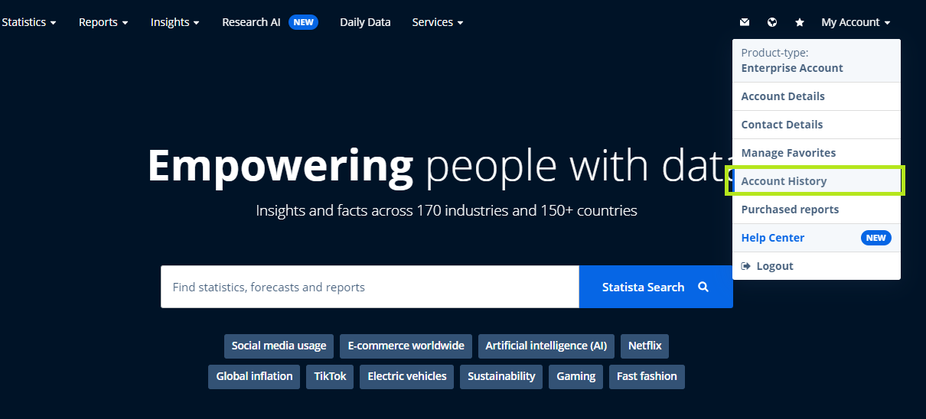The image size is (926, 419).
Task: Select Account Details from account menu
Action: (783, 96)
